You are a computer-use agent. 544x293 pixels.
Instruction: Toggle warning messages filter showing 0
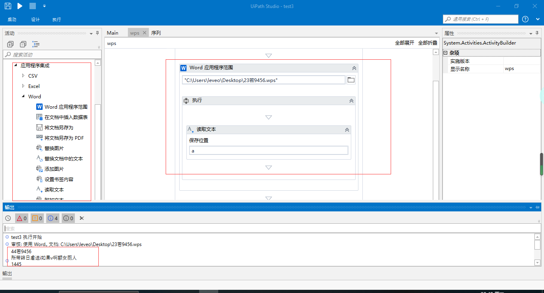coord(37,218)
